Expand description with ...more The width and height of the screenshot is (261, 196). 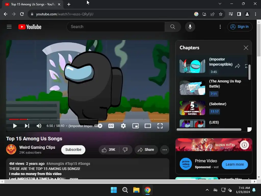(74, 178)
